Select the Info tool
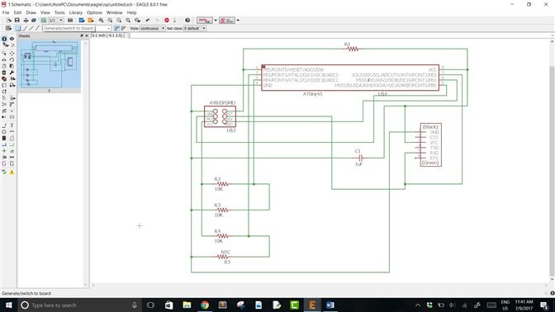Viewport: 555px width, 312px height. pos(4,39)
